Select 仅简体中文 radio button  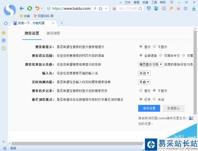point(161,55)
